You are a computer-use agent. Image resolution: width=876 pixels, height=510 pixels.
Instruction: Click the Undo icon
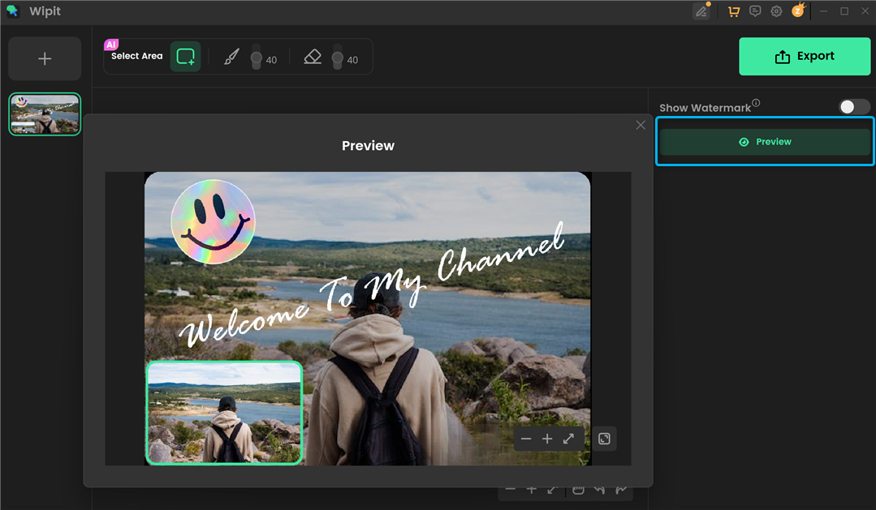[x=599, y=488]
